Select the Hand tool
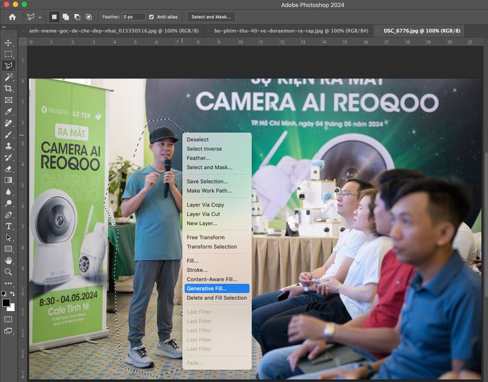Viewport: 488px width, 382px height. click(x=8, y=260)
